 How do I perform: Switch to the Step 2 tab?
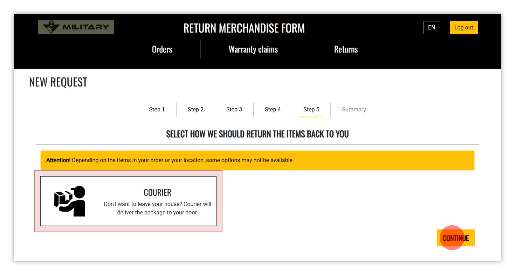195,110
